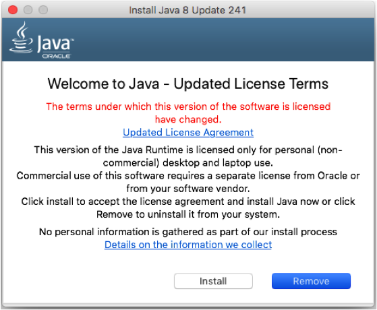Click the disabled zoom button in the title bar

43,10
